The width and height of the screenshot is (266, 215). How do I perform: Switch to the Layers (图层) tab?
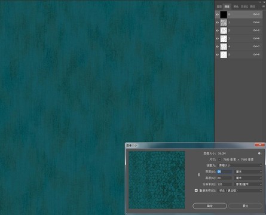[x=219, y=7]
